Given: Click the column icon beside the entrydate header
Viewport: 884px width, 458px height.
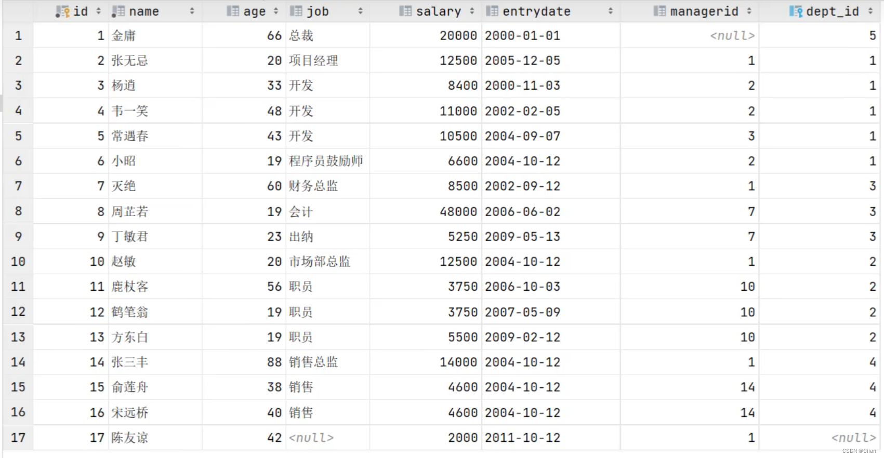Looking at the screenshot, I should pos(492,11).
